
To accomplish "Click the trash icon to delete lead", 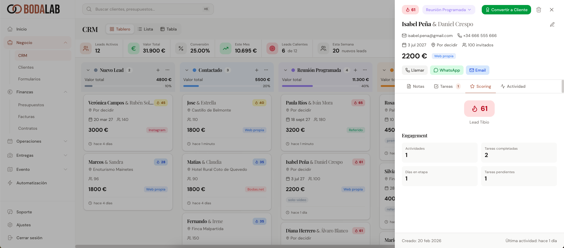I will pyautogui.click(x=539, y=10).
